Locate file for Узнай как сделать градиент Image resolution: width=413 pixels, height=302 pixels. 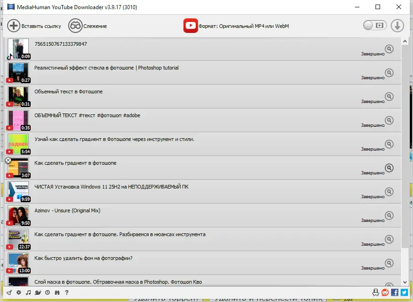point(389,144)
